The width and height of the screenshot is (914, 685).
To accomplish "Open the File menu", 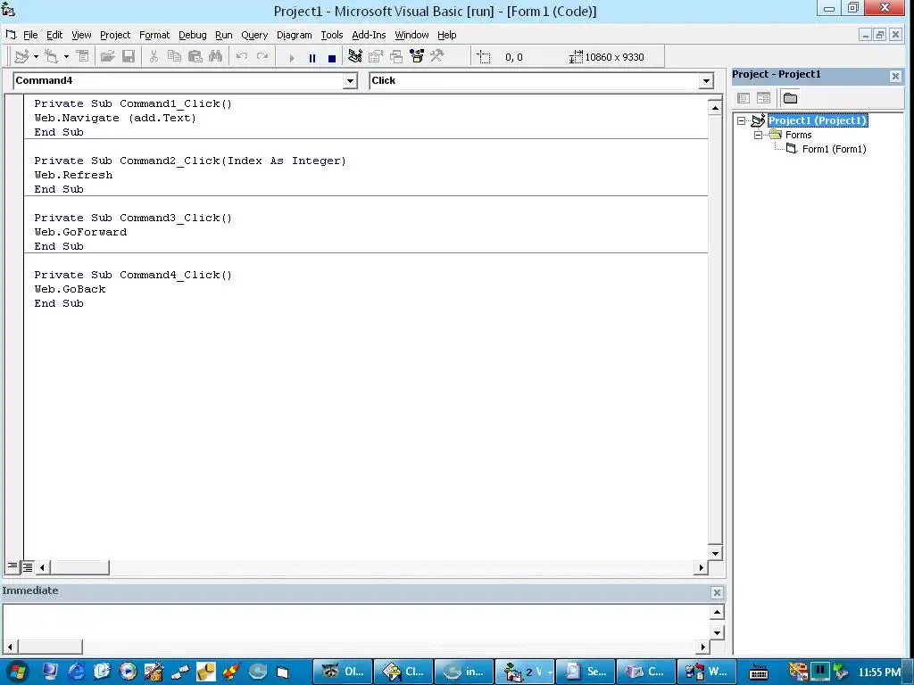I will pyautogui.click(x=30, y=35).
